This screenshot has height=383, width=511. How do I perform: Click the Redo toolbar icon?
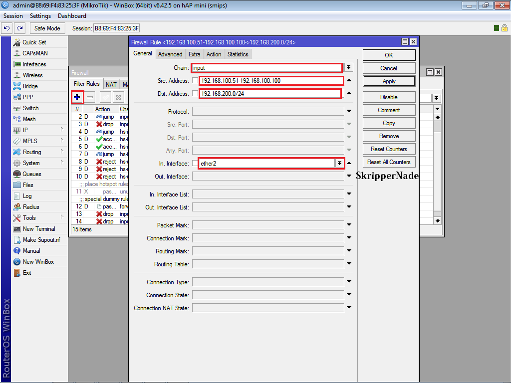tap(20, 28)
